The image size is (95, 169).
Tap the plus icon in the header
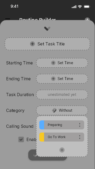87,19
